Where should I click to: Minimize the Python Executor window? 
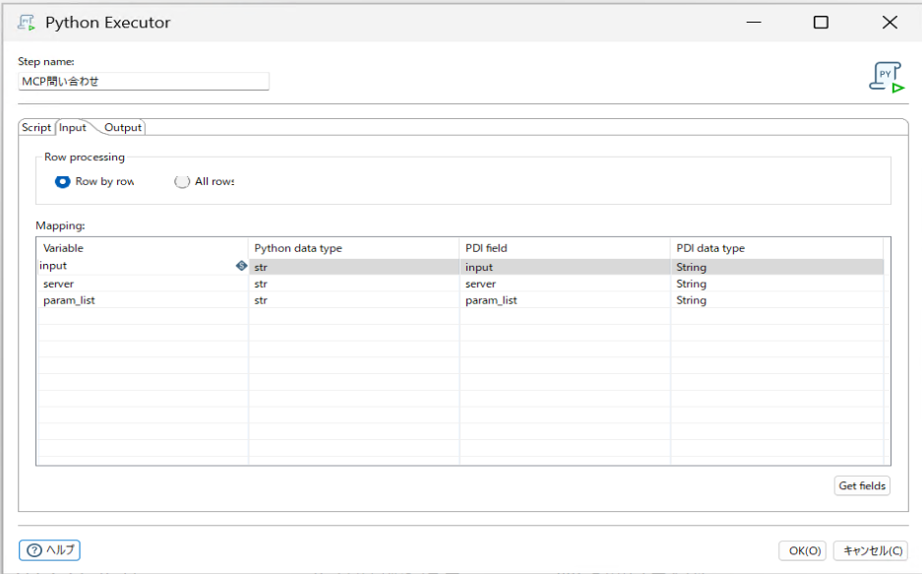point(754,23)
